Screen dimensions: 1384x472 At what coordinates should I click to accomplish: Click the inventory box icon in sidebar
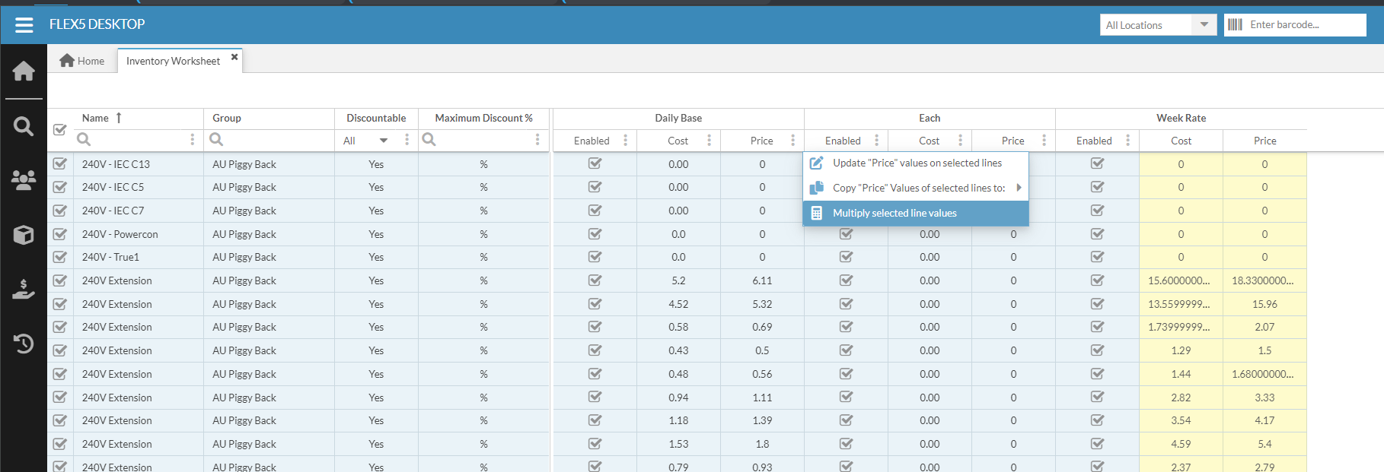[x=24, y=235]
